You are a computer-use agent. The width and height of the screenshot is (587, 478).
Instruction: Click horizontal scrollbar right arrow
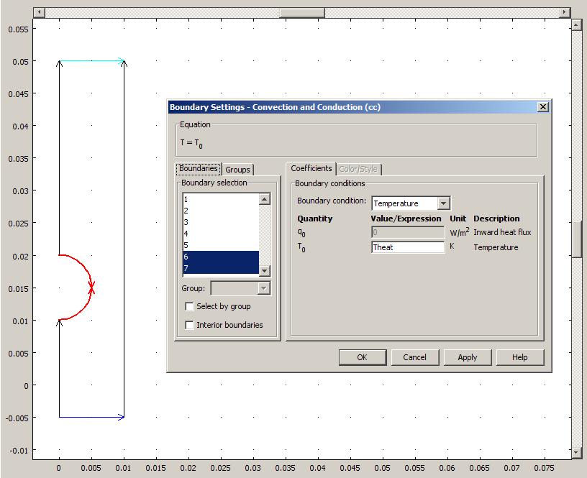coord(565,12)
